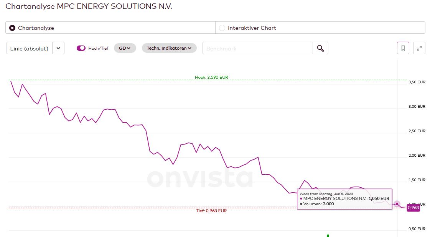Click the 3,50 EUR axis label
This screenshot has width=430, height=237.
pos(417,82)
